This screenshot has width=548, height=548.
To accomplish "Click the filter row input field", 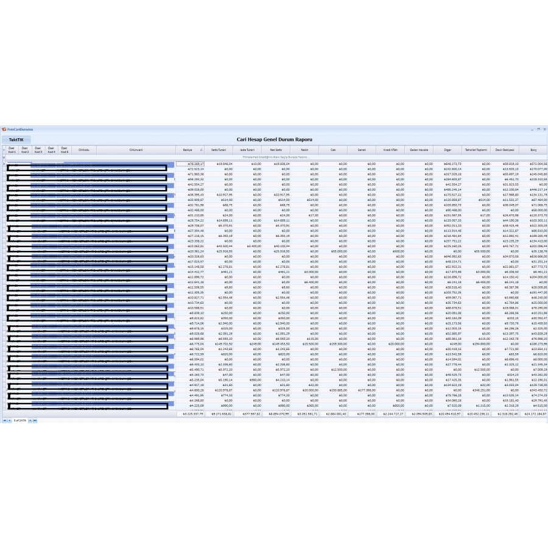I will (x=276, y=157).
